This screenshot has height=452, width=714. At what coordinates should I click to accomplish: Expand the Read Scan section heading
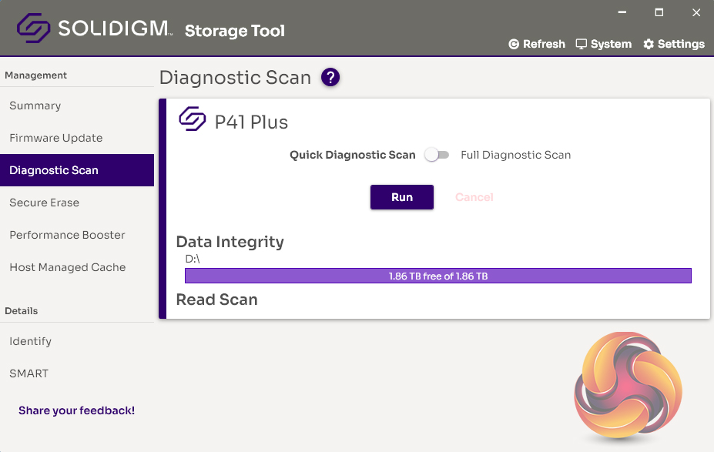(x=216, y=300)
